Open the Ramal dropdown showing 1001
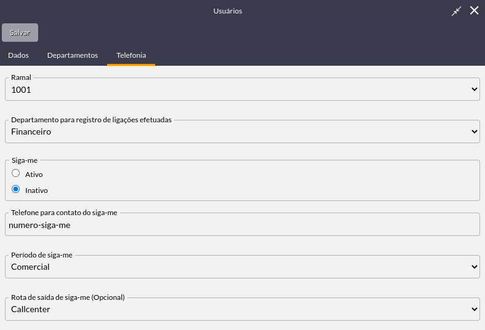 (242, 90)
